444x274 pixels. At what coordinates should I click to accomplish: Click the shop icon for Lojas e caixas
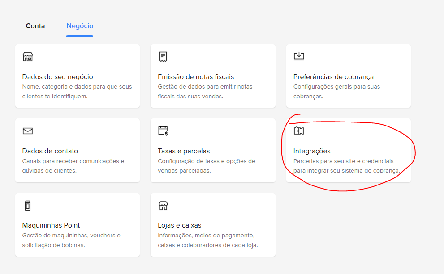163,206
